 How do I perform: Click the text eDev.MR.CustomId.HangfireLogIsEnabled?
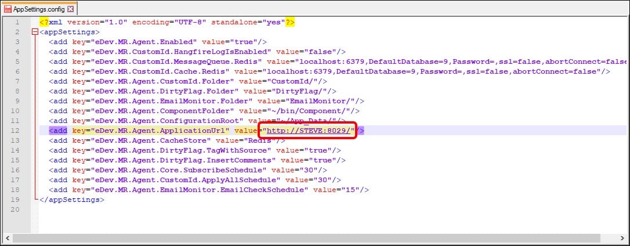tap(180, 52)
